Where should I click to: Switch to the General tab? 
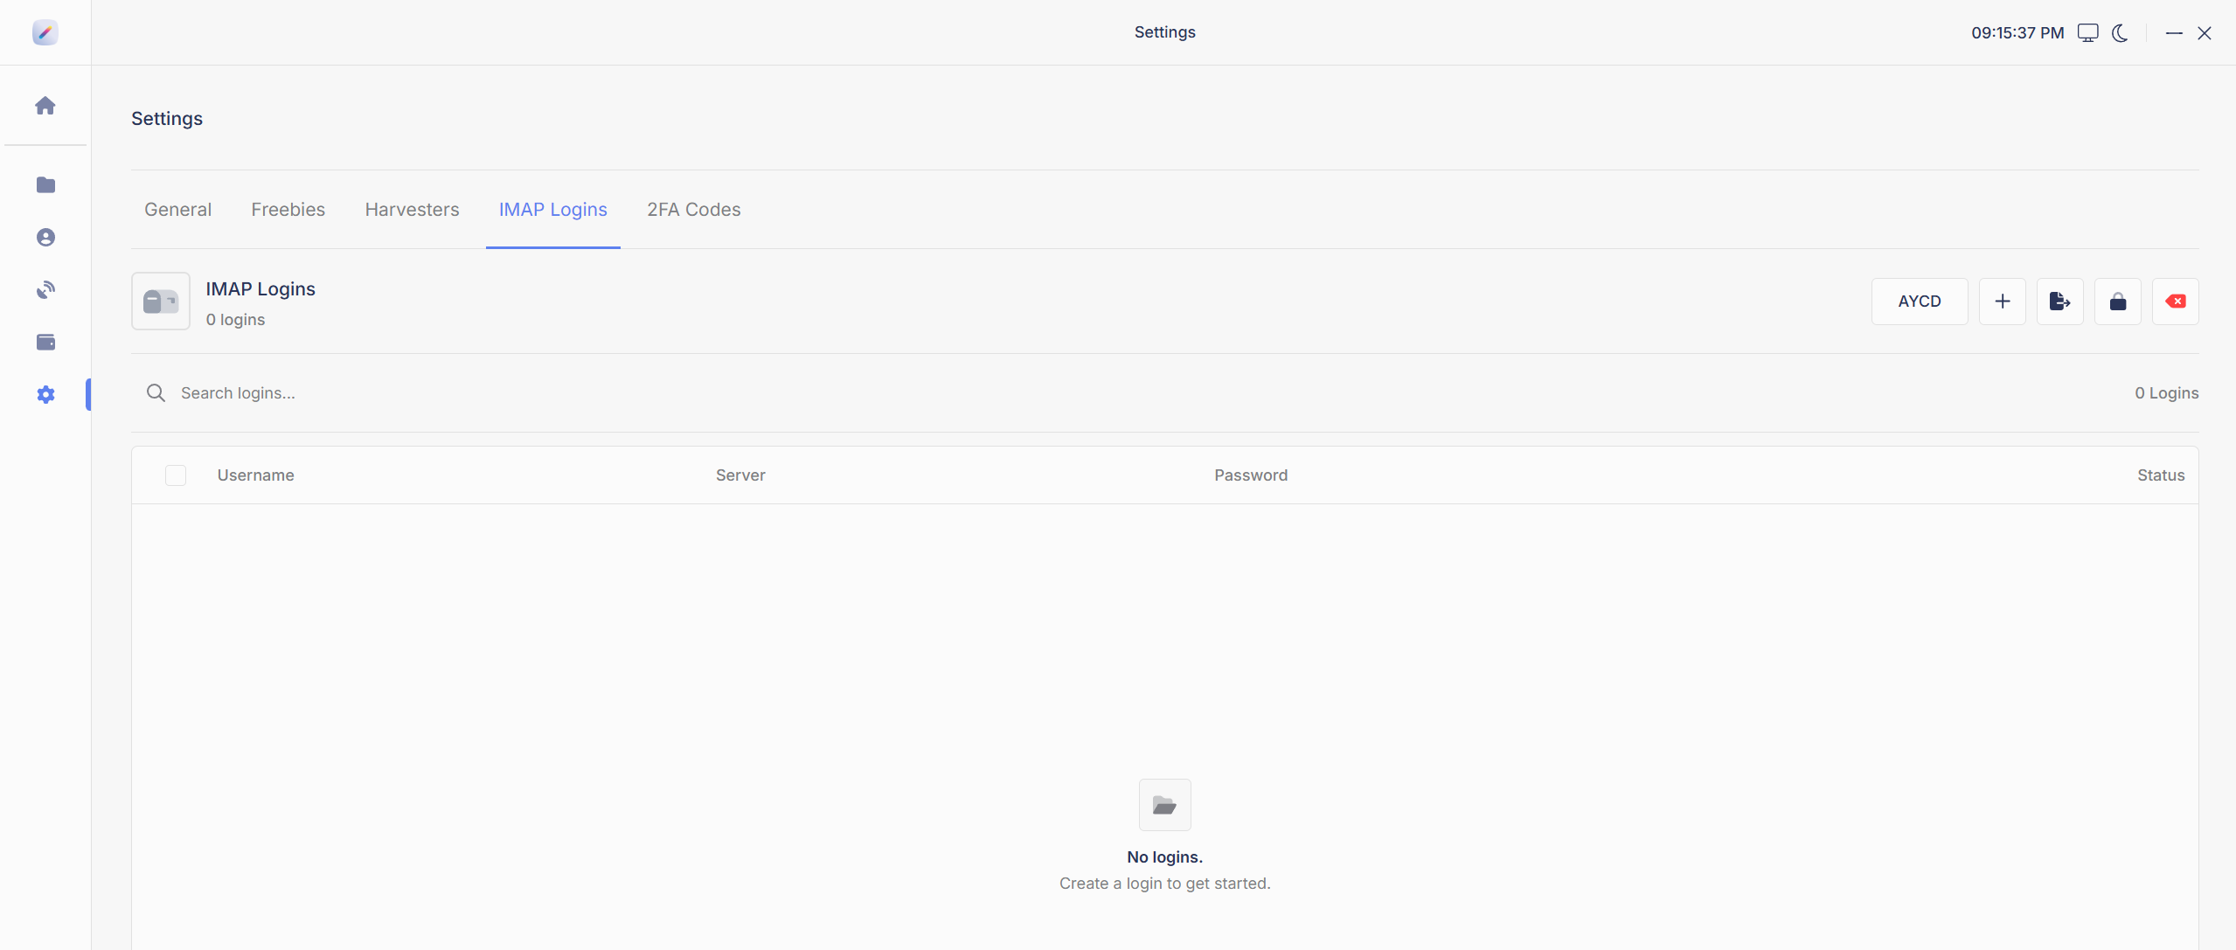[x=177, y=210]
